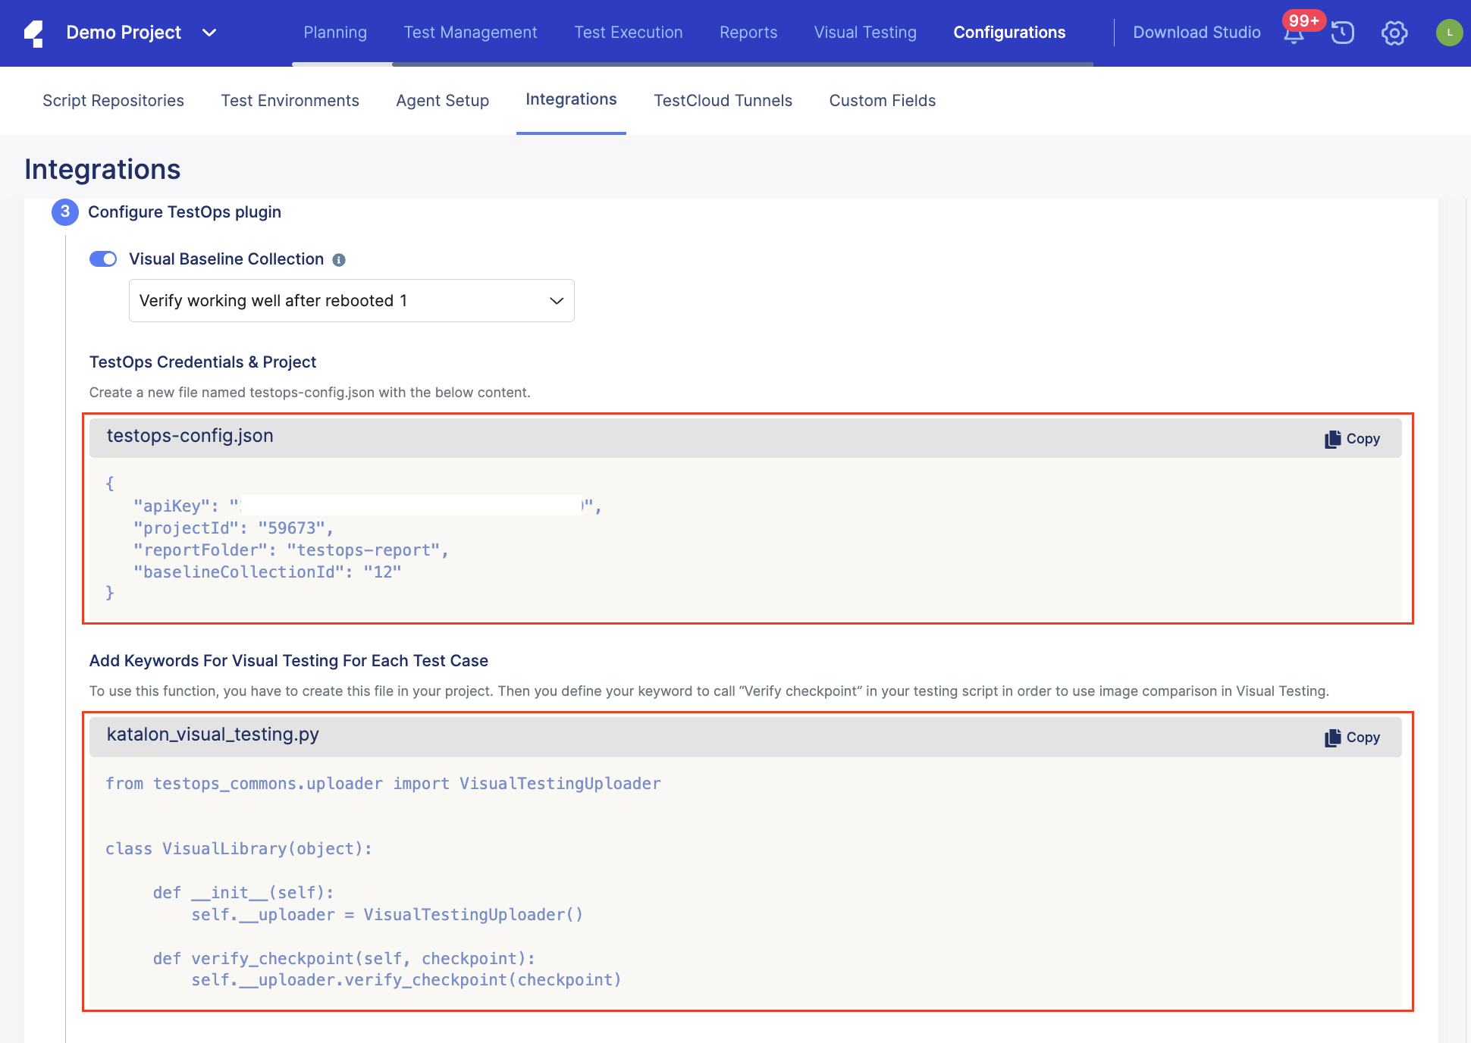1471x1043 pixels.
Task: Click the self.__uploader = VisualTestingUploader() line
Action: point(387,915)
